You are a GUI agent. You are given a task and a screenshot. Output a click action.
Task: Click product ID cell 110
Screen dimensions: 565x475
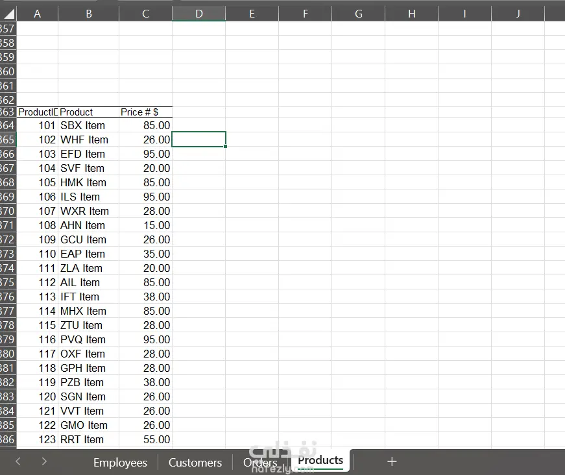(38, 254)
